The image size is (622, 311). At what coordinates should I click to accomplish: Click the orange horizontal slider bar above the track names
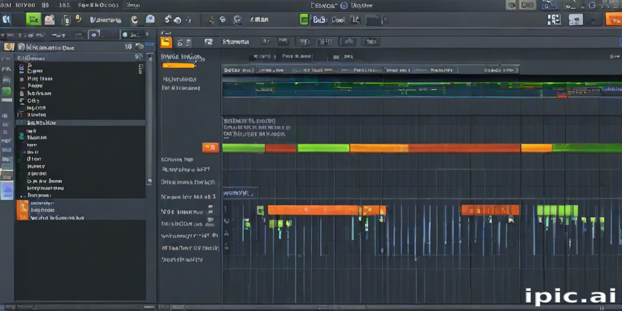pos(179,65)
